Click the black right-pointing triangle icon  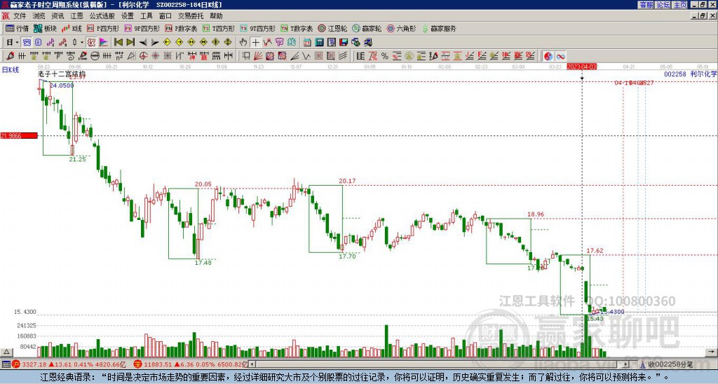click(155, 43)
